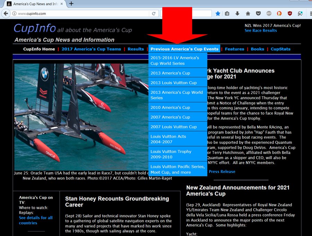312x236 pixels.
Task: Select 2013 America's Cup entry
Action: (178, 73)
